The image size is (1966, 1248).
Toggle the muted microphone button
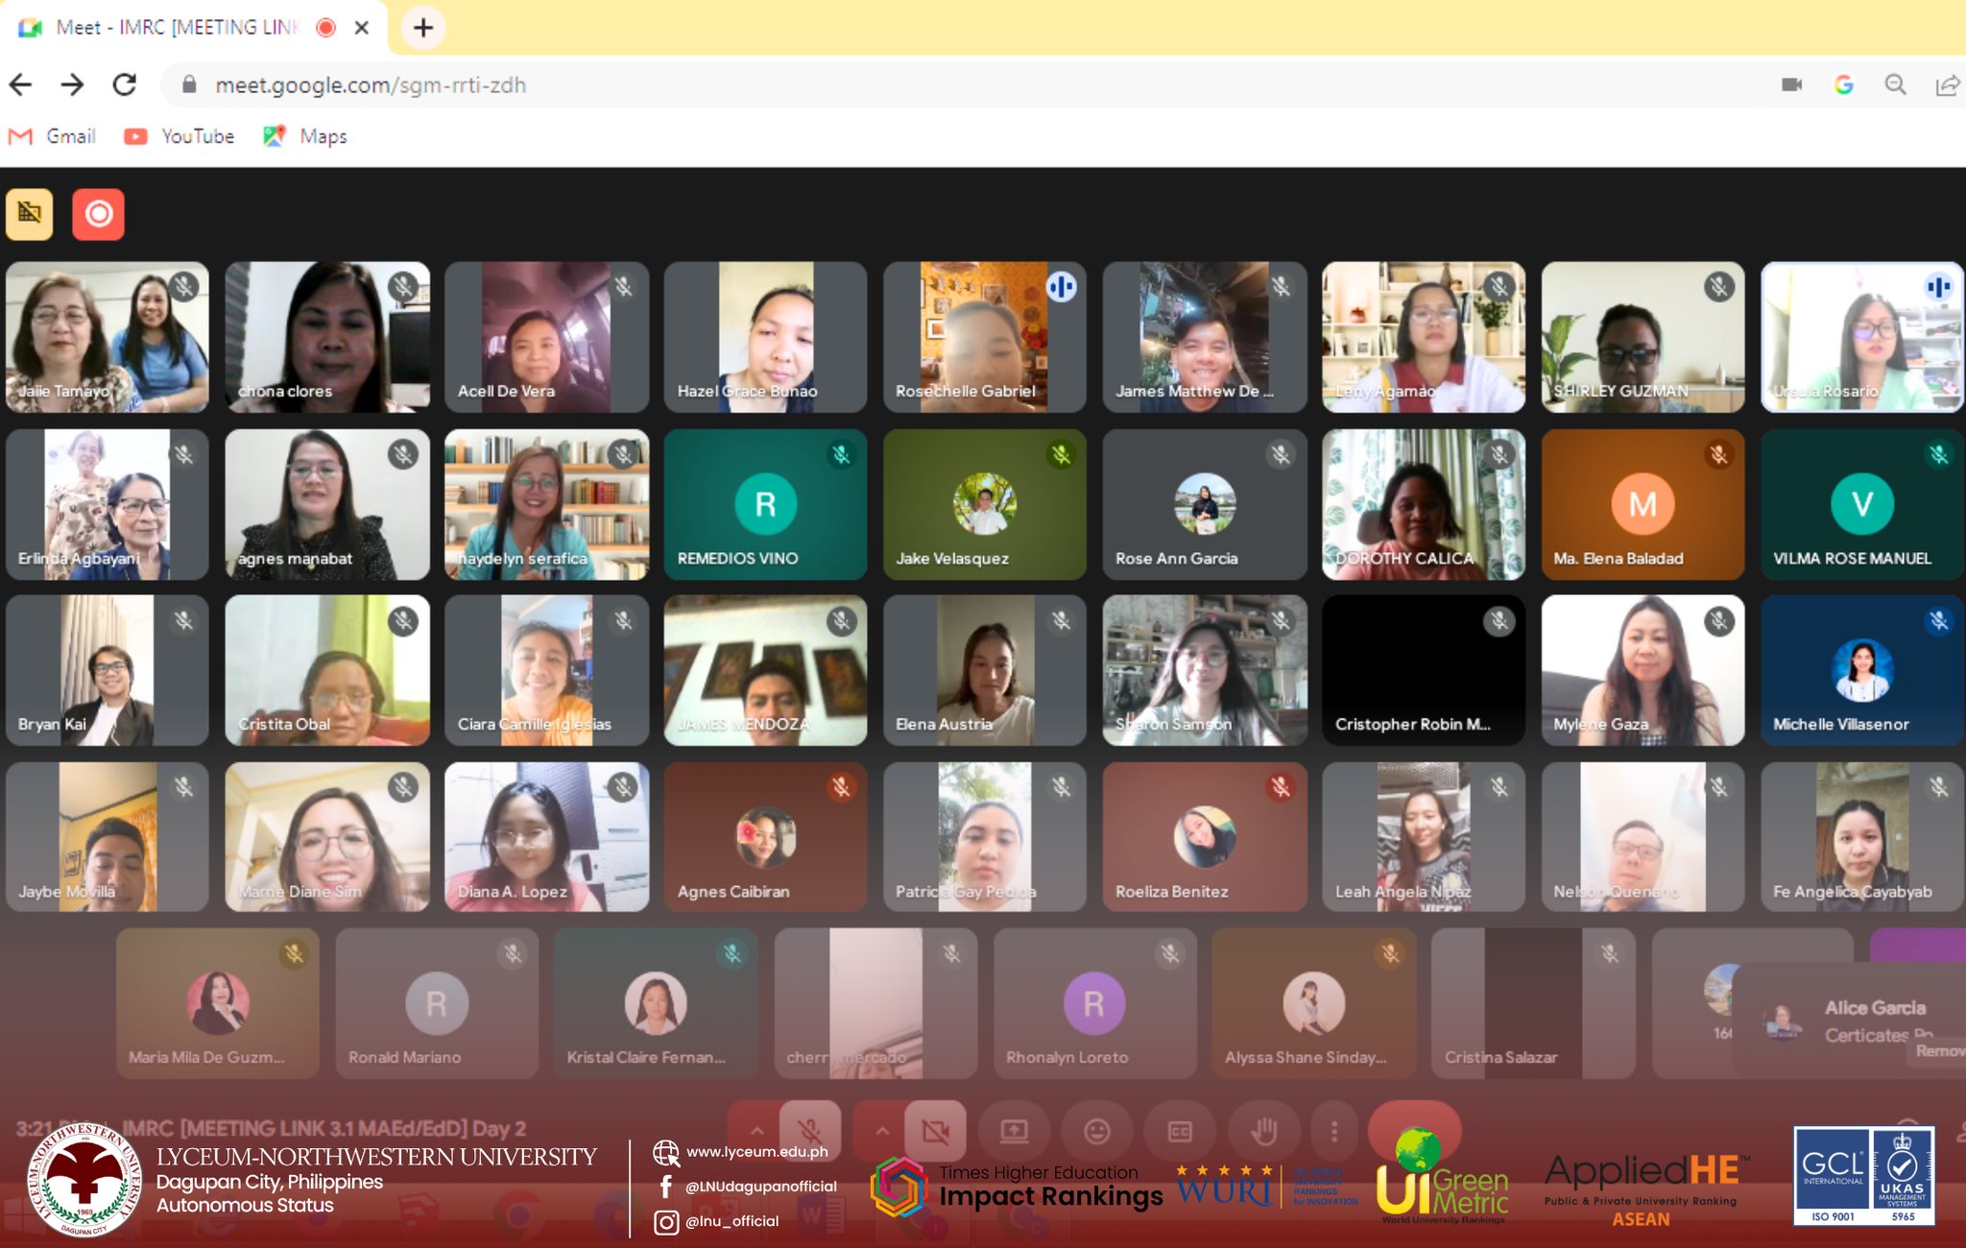pos(809,1131)
